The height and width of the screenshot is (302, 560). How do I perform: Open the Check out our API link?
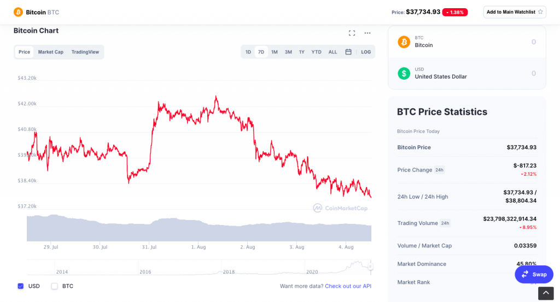pos(348,286)
